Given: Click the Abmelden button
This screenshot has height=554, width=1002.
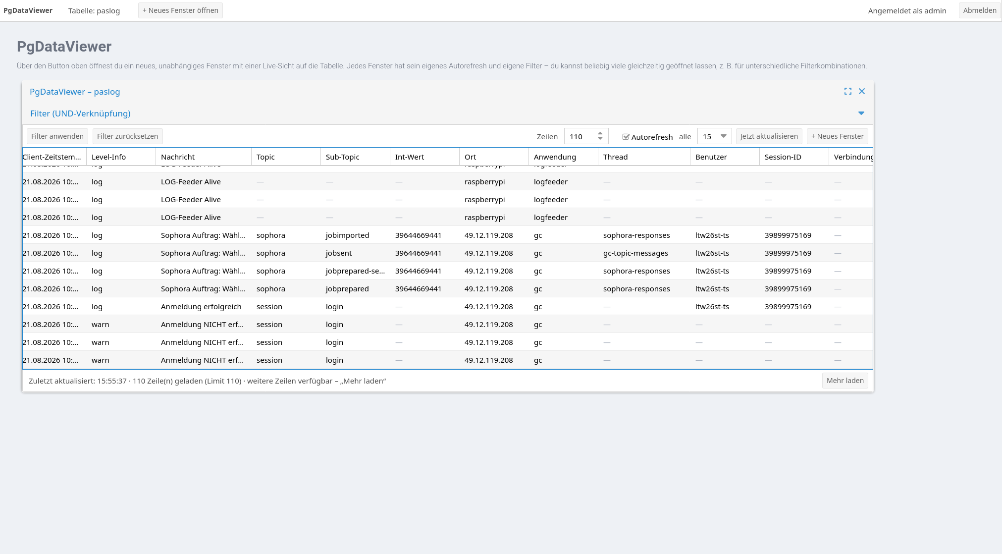Looking at the screenshot, I should click(979, 10).
